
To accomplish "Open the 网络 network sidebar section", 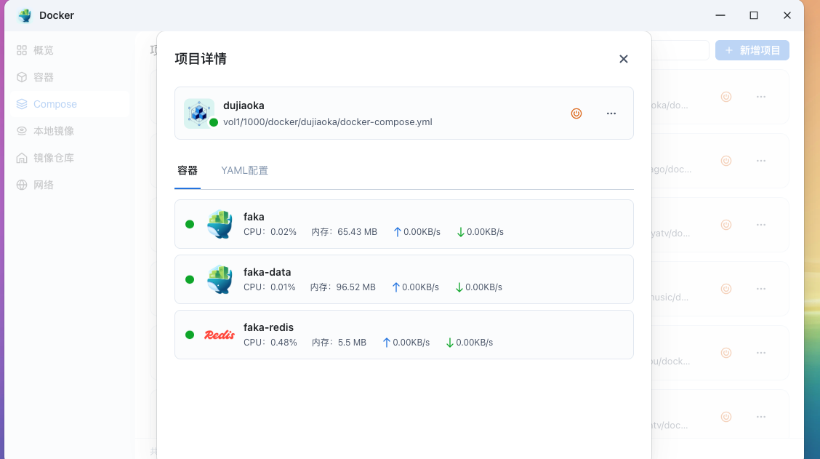I will 44,185.
